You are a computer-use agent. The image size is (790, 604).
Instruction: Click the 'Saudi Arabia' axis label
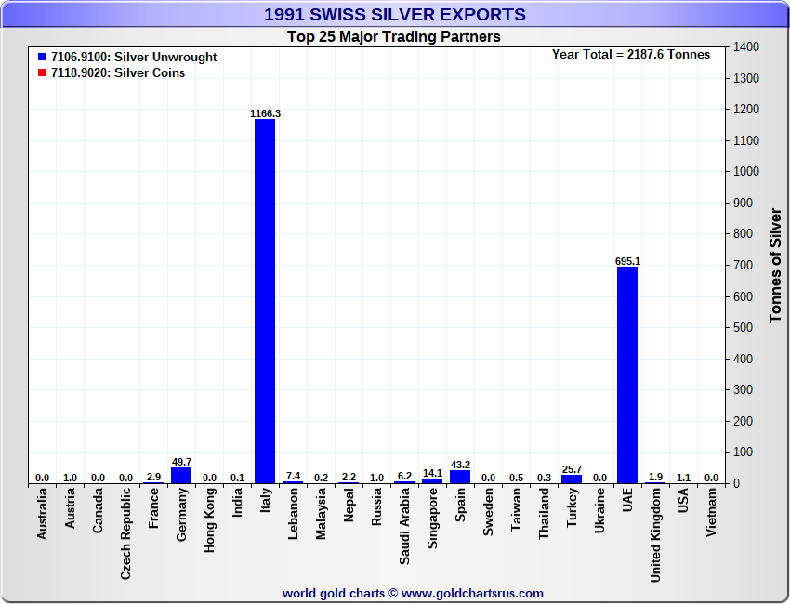[x=404, y=527]
